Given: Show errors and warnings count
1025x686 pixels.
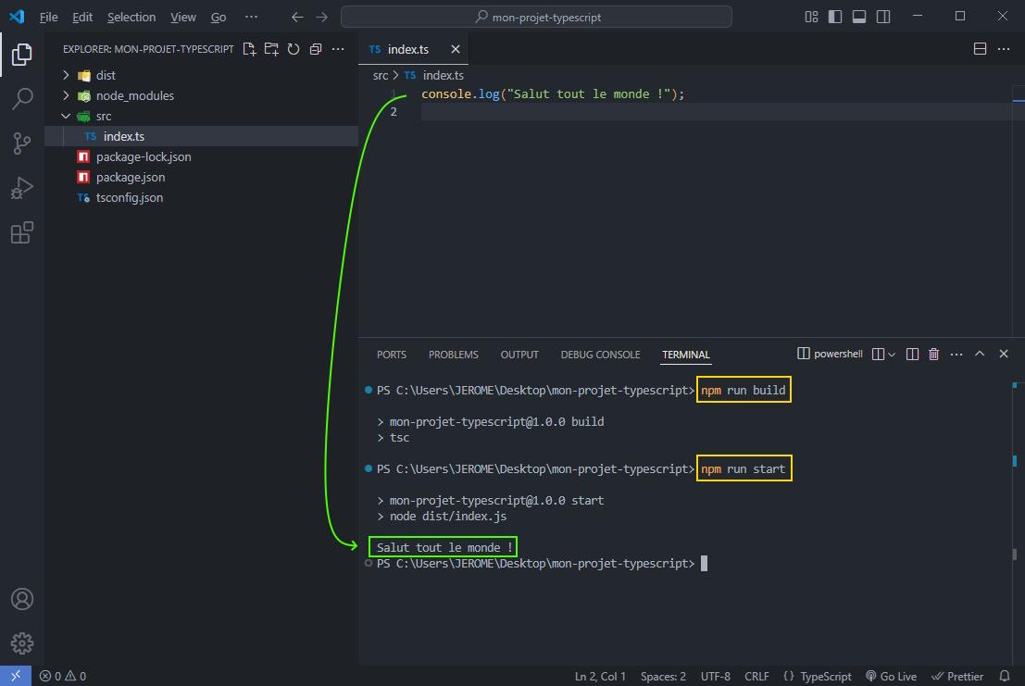Looking at the screenshot, I should click(63, 676).
